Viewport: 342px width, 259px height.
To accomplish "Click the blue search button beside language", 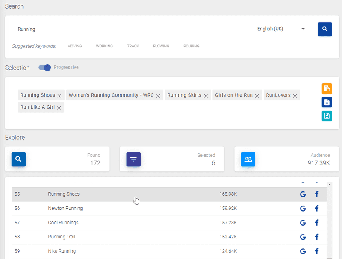I will pos(325,29).
